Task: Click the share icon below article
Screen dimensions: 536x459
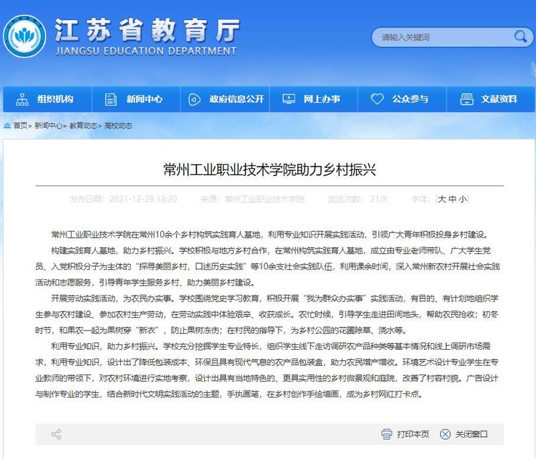Action: coord(56,434)
